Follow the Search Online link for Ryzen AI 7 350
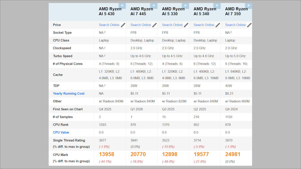 click(x=236, y=25)
